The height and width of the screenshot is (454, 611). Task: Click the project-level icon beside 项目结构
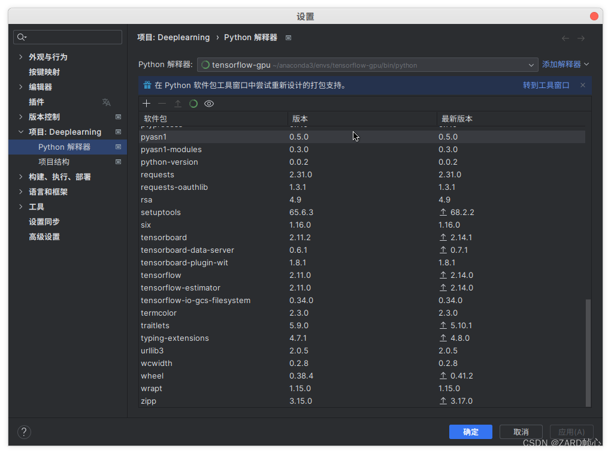click(118, 162)
